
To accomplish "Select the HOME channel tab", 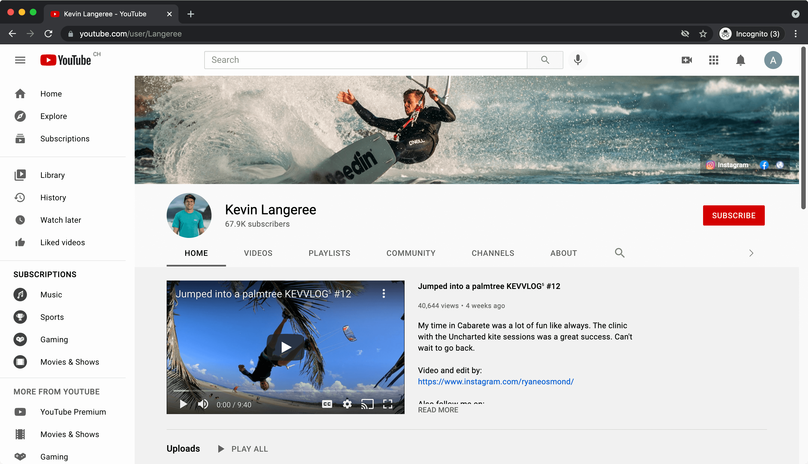I will point(196,253).
